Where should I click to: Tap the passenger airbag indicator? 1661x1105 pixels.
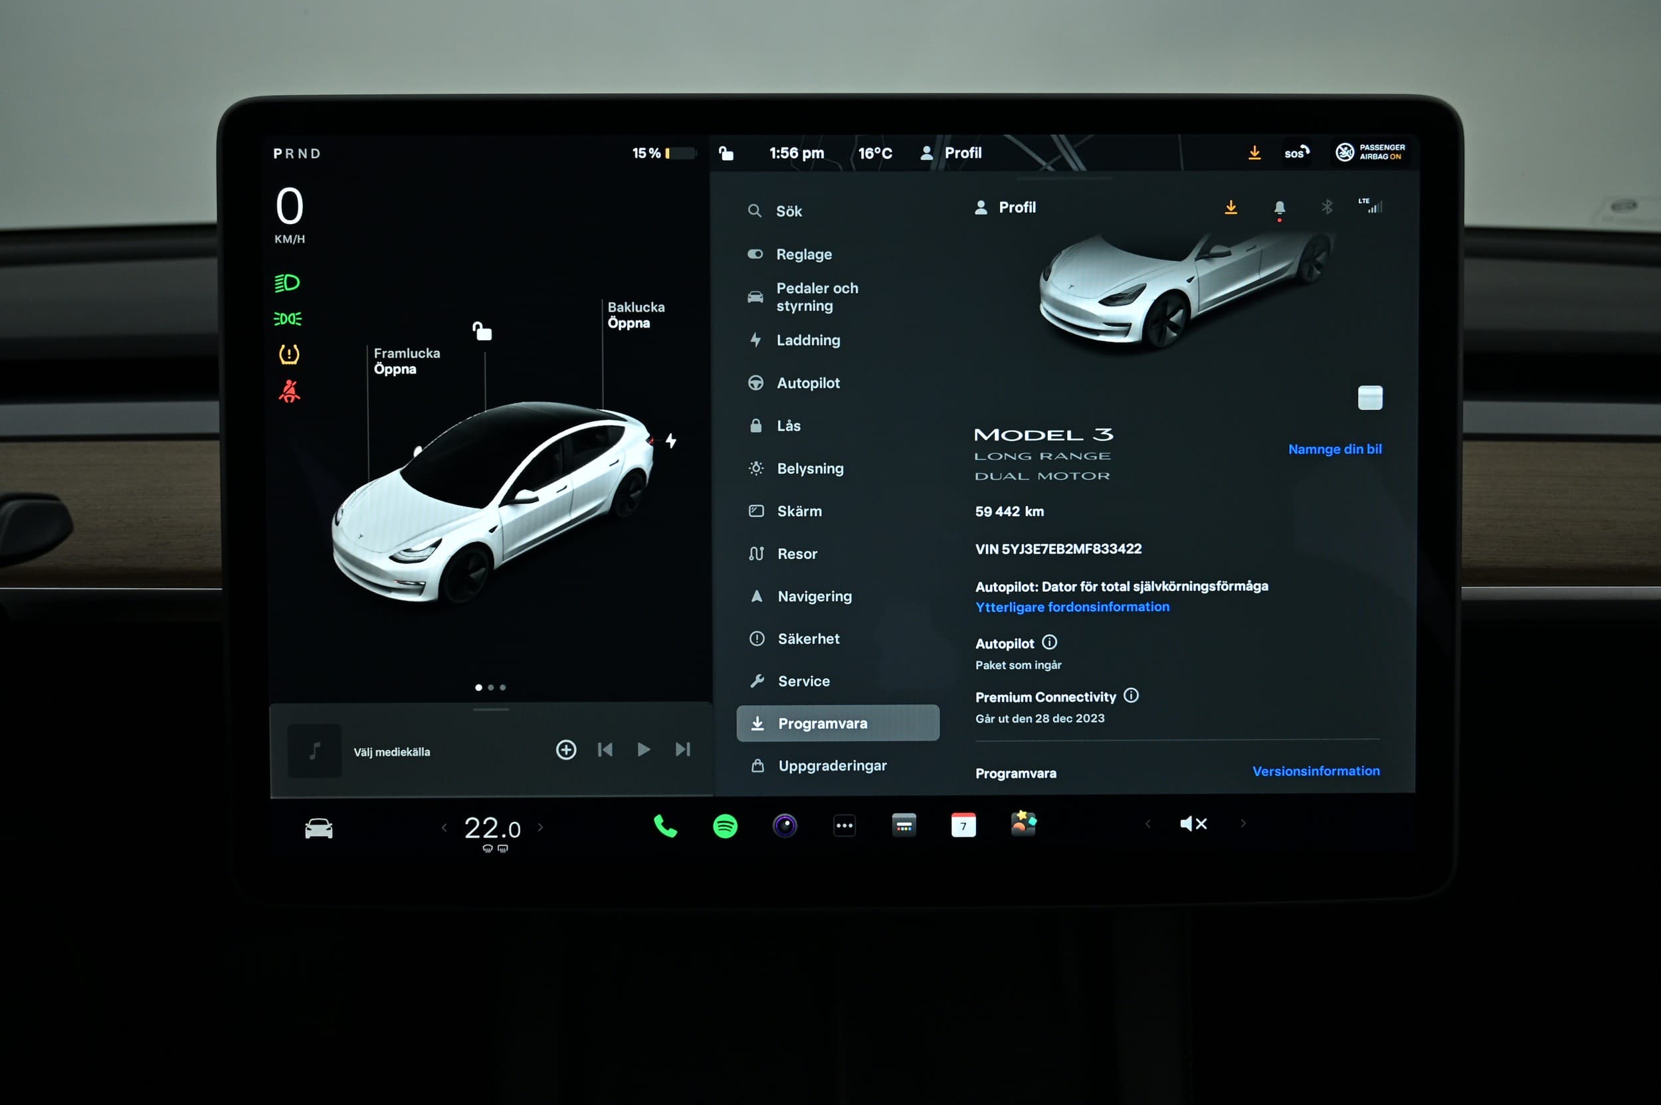click(1369, 152)
